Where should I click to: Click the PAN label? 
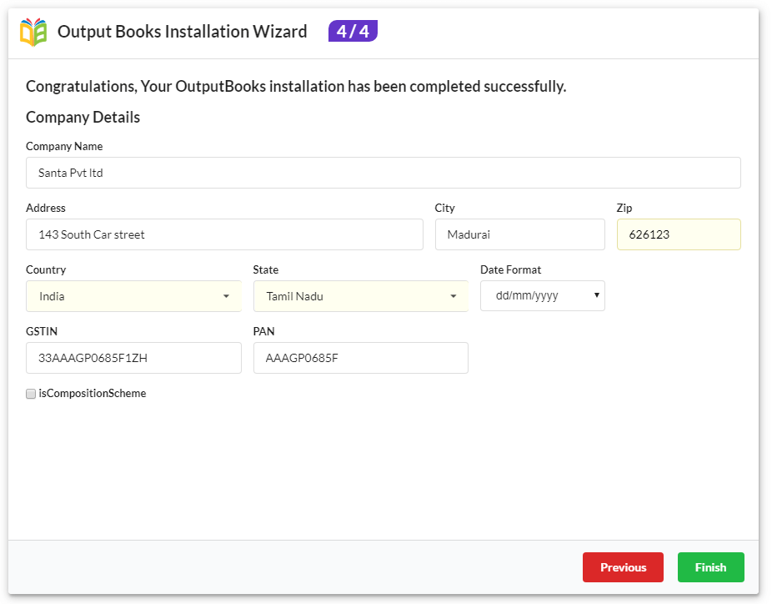tap(264, 331)
